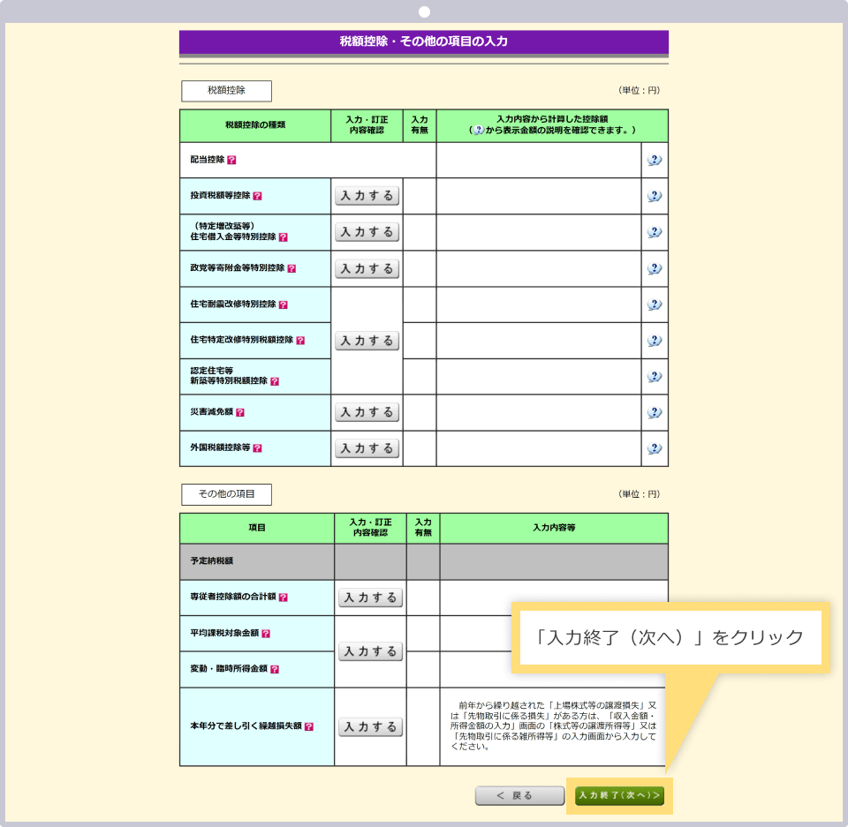Click 入力する button for 本年分で差し引く繰越損失額
The image size is (848, 827).
370,726
